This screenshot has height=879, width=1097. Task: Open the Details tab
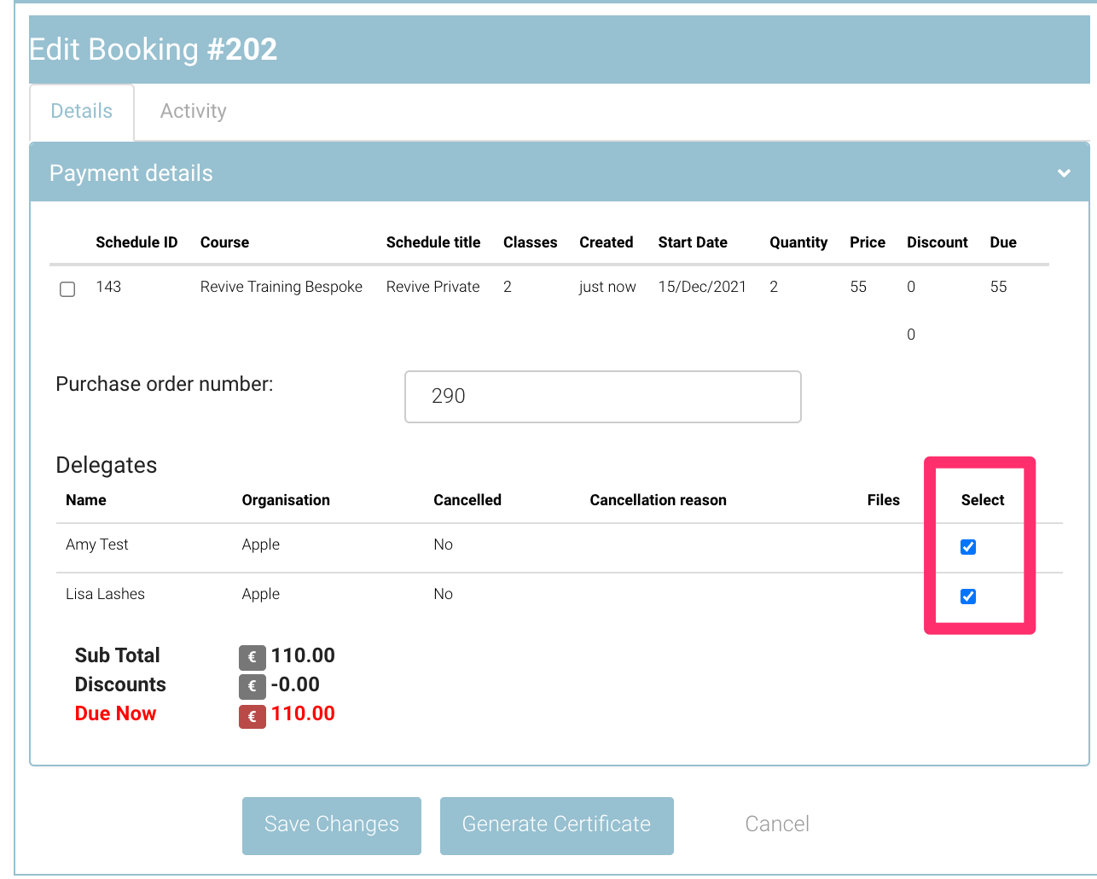(x=82, y=111)
